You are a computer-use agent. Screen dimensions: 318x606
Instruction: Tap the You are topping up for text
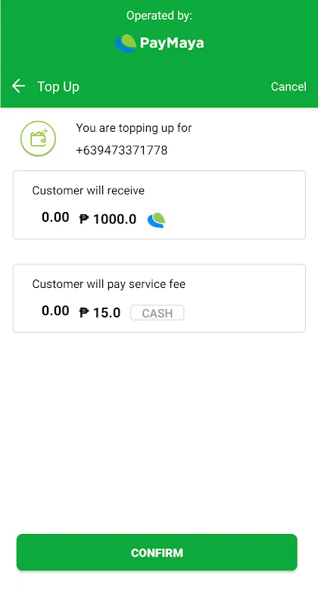click(134, 128)
